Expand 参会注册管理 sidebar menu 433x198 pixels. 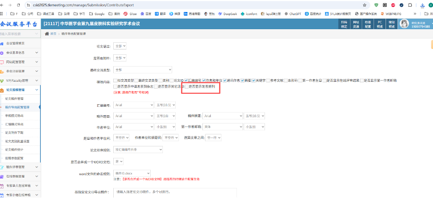(20, 71)
